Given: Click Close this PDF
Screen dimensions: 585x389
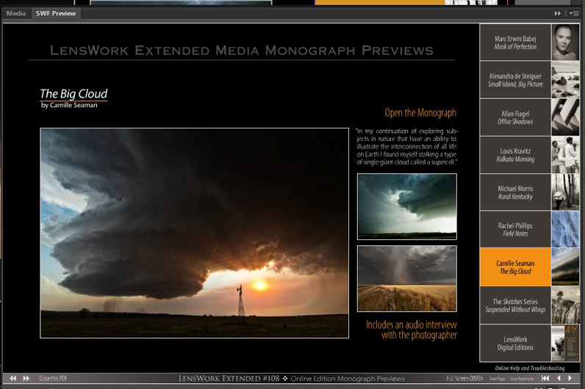Looking at the screenshot, I should (54, 379).
